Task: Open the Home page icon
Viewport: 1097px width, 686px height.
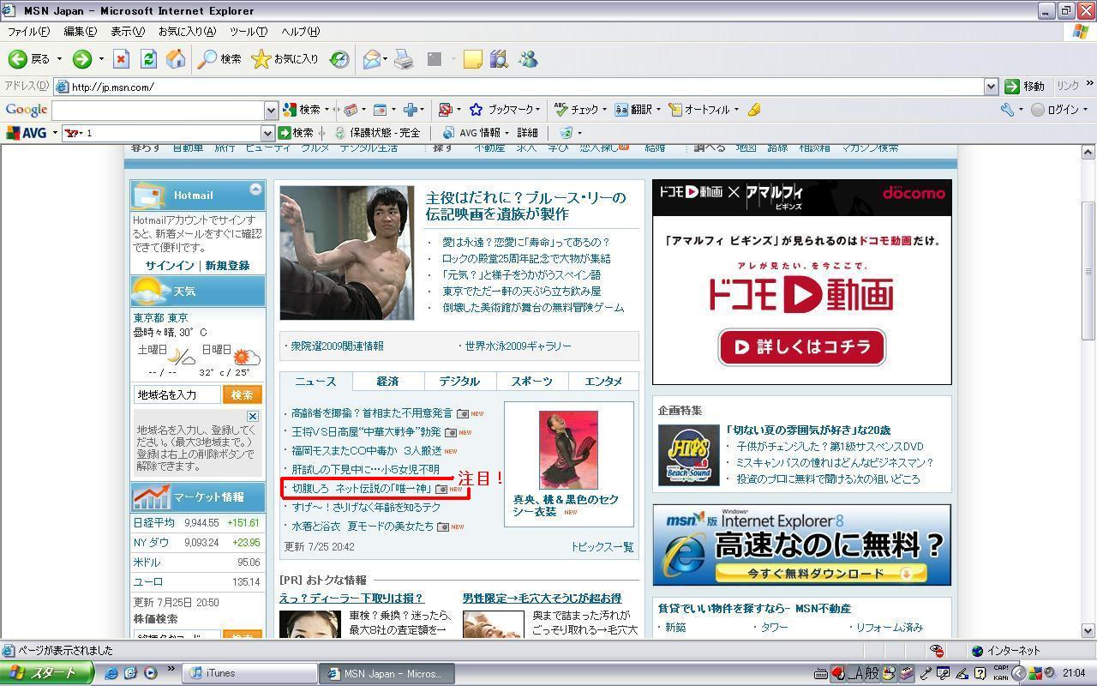Action: click(x=176, y=59)
